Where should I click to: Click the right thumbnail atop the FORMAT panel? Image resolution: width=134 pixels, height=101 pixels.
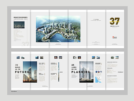pos(117,57)
